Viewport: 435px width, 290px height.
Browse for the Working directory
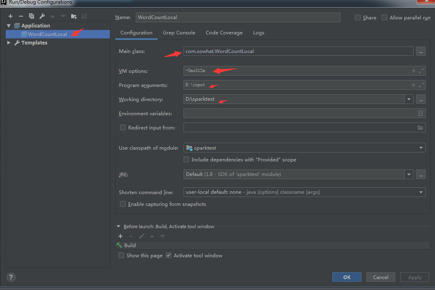(420, 99)
